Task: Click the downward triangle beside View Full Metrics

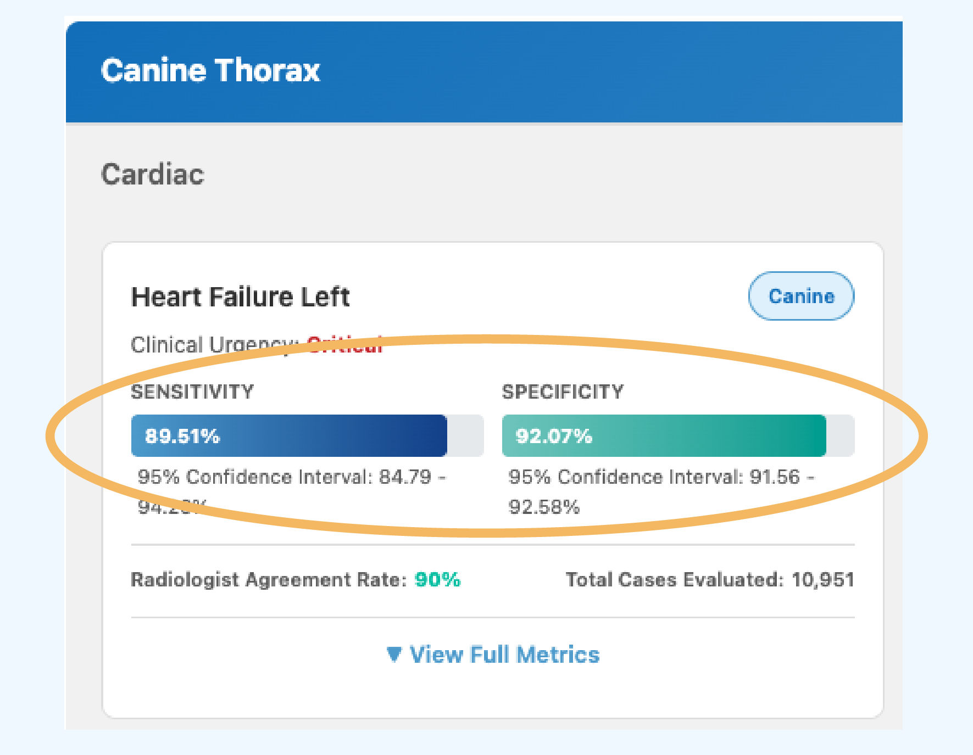Action: click(x=394, y=653)
